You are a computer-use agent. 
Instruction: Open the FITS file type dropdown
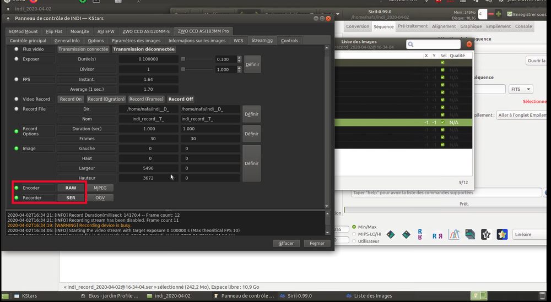coord(521,89)
